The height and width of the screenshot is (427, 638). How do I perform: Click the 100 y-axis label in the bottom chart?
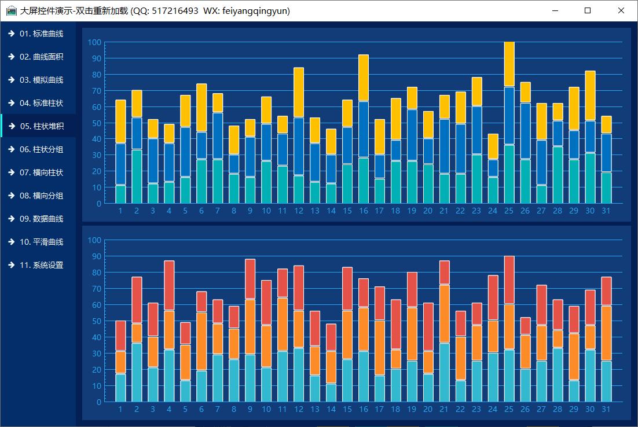(94, 240)
